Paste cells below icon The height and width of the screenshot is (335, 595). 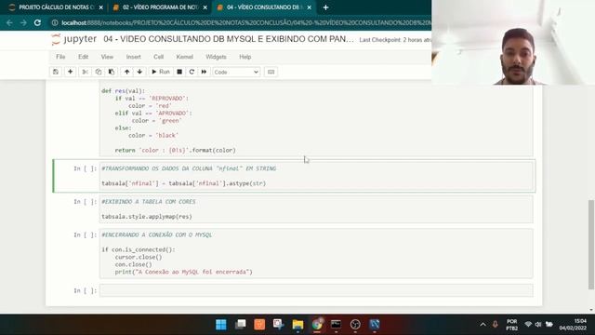[112, 72]
